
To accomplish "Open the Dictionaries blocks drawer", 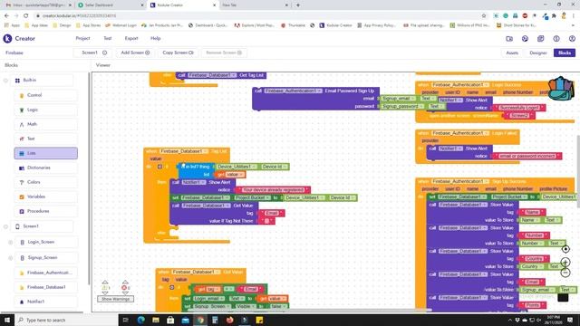I will coord(45,168).
